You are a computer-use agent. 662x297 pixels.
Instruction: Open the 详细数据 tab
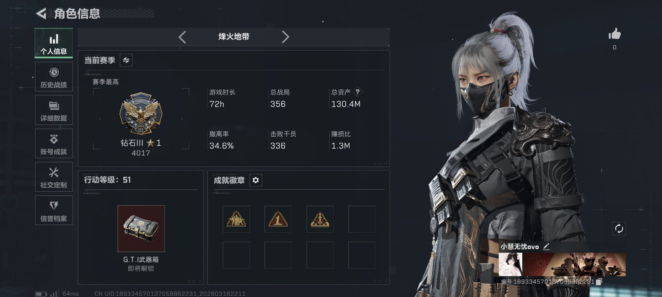54,110
